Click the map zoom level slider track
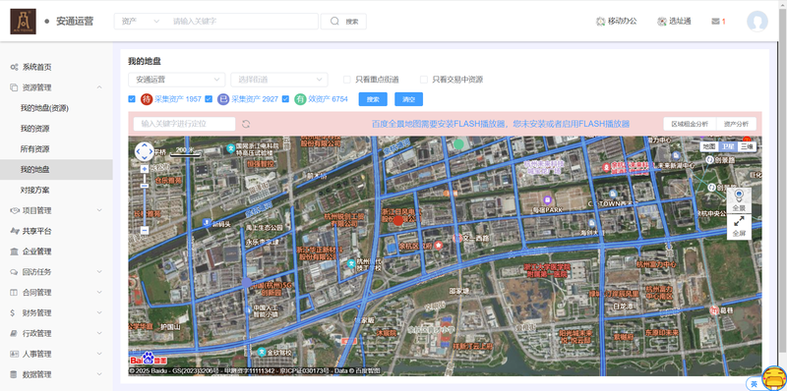 click(x=145, y=199)
